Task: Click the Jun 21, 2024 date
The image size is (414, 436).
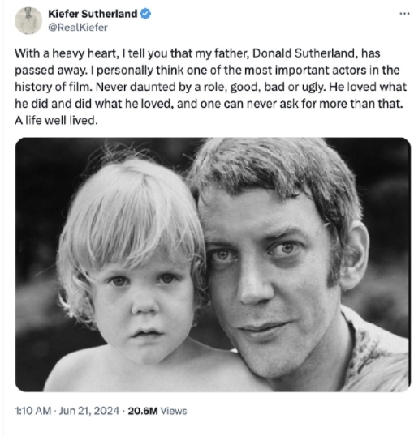Action: (88, 411)
